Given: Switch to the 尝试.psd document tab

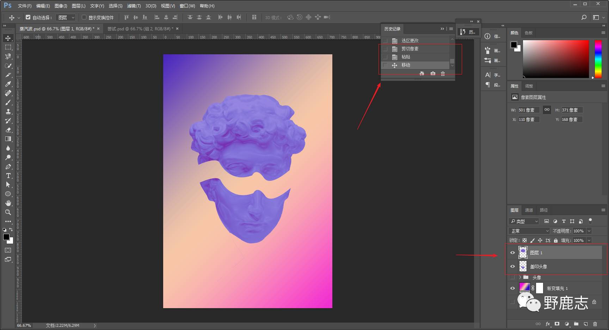Looking at the screenshot, I should (140, 29).
